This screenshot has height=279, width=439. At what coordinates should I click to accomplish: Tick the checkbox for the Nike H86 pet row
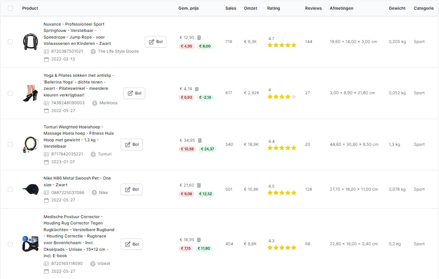tap(10, 189)
